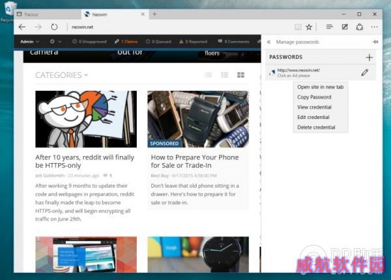Pin the Manage passwords pane
This screenshot has width=391, height=280.
(375, 42)
